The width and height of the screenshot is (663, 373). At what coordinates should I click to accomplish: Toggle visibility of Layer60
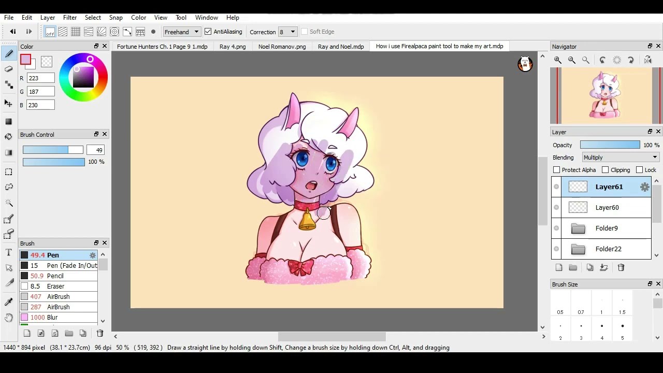click(x=556, y=208)
